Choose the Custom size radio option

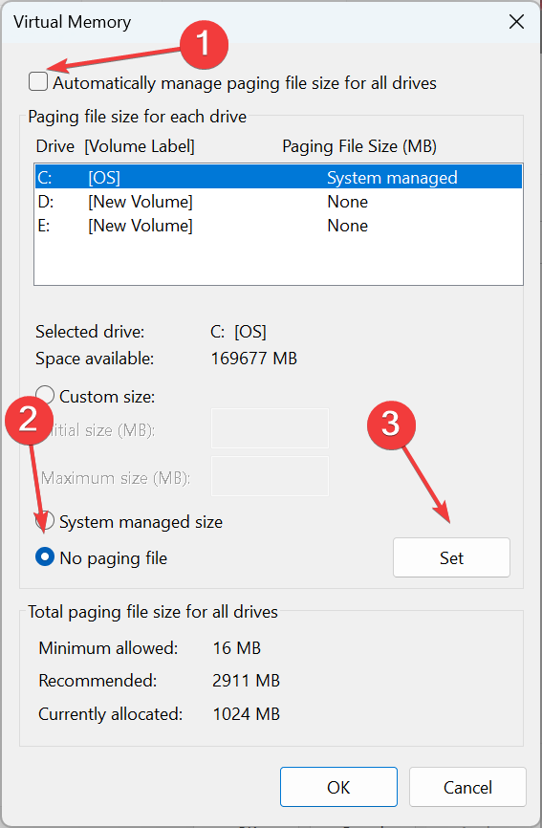click(x=45, y=395)
